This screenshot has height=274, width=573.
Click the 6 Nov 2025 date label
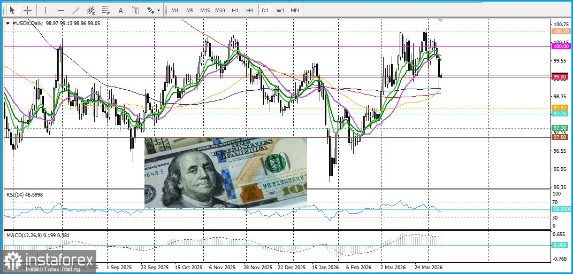[x=223, y=267]
